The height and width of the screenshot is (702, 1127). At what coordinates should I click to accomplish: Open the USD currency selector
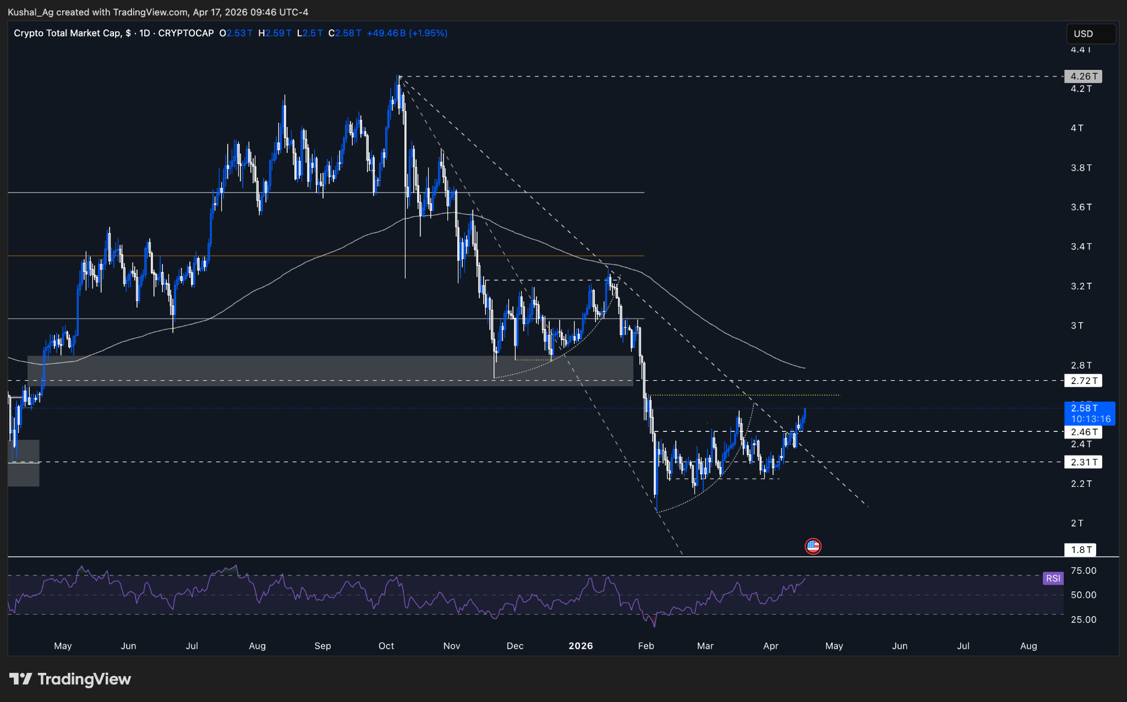tap(1091, 34)
